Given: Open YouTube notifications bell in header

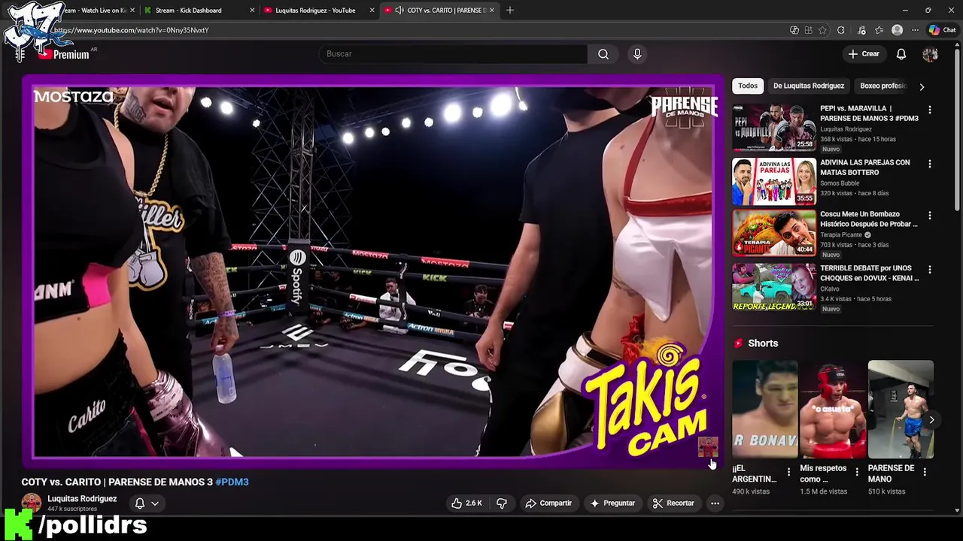Looking at the screenshot, I should click(x=901, y=54).
